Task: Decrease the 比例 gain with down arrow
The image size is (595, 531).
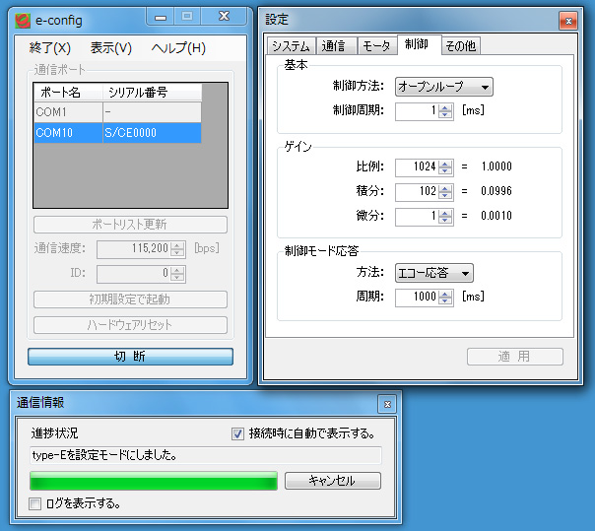Action: [x=445, y=171]
